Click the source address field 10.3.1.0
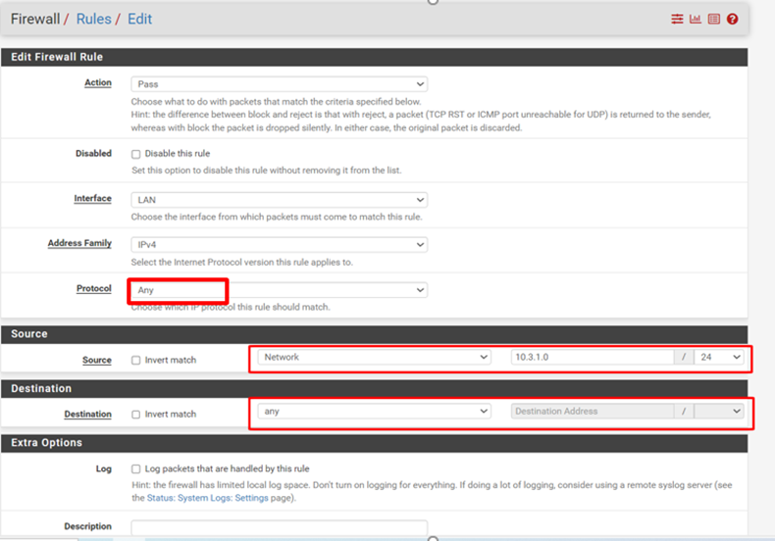Viewport: 775px width, 541px height. click(x=592, y=358)
